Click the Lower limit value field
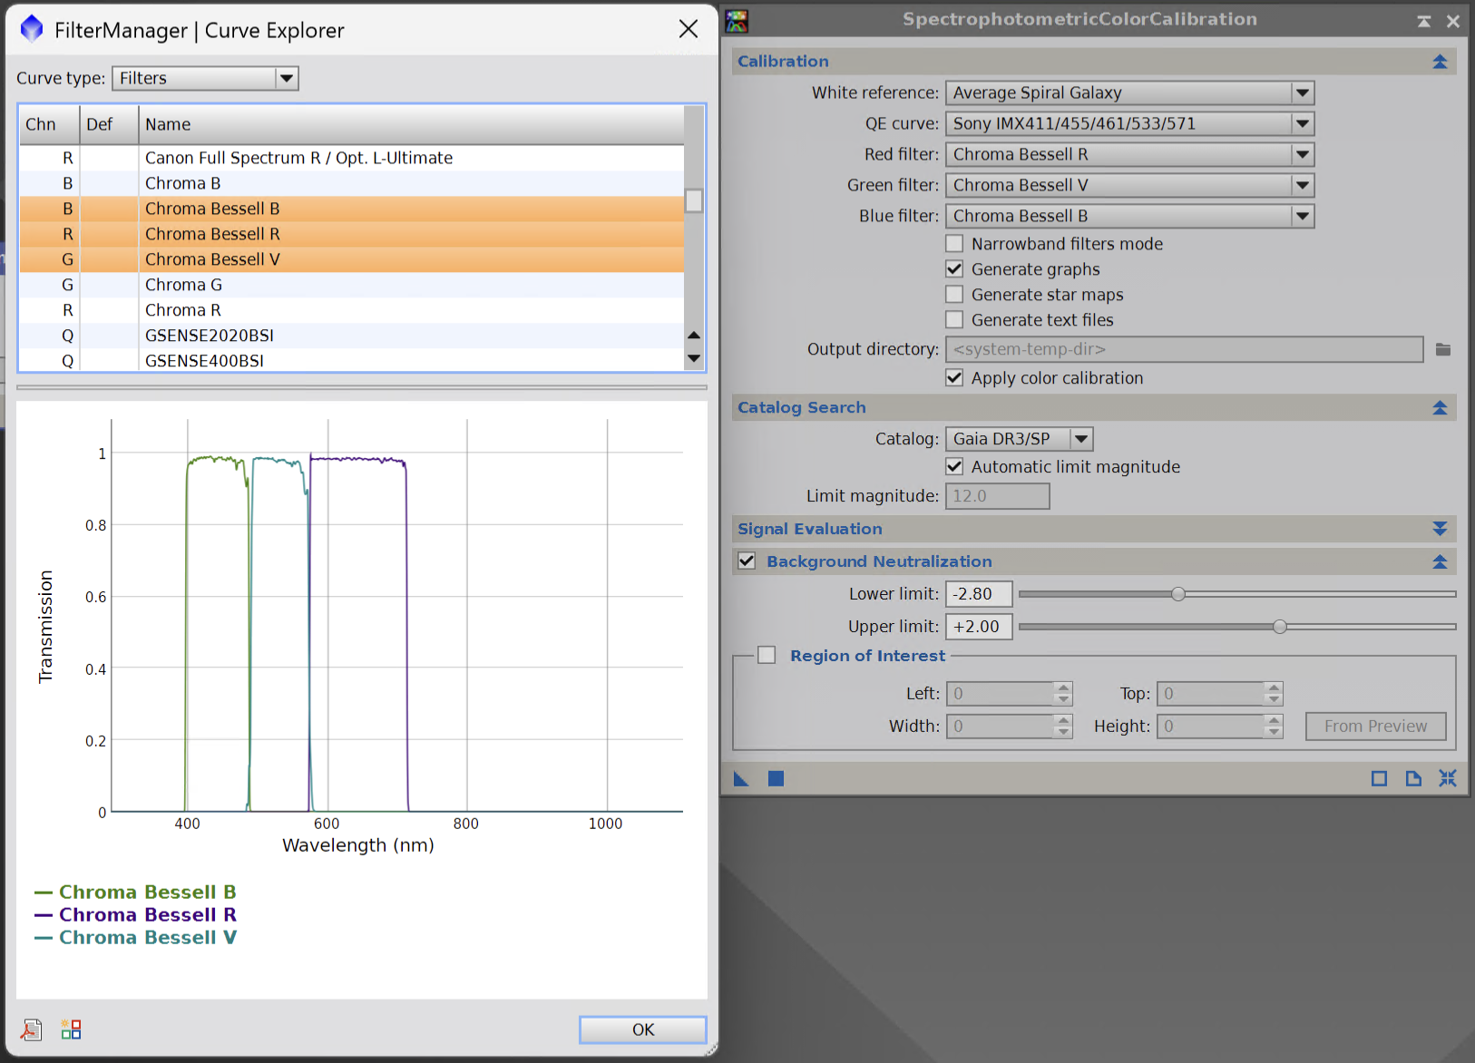The height and width of the screenshot is (1063, 1475). (979, 594)
